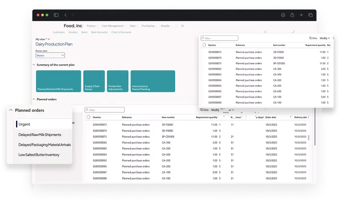Show tab overview icon

(311, 15)
